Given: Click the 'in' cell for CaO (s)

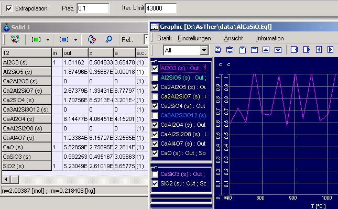Looking at the screenshot, I should 57,147.
